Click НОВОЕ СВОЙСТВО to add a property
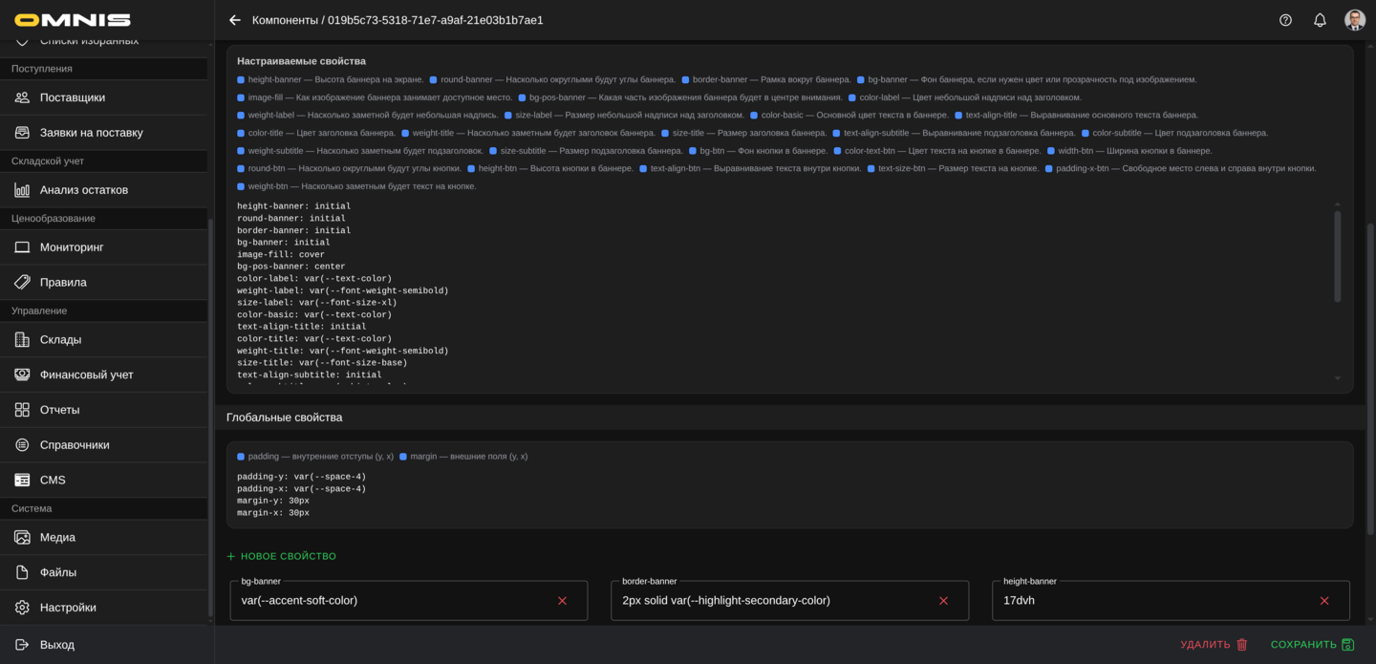 click(x=282, y=556)
